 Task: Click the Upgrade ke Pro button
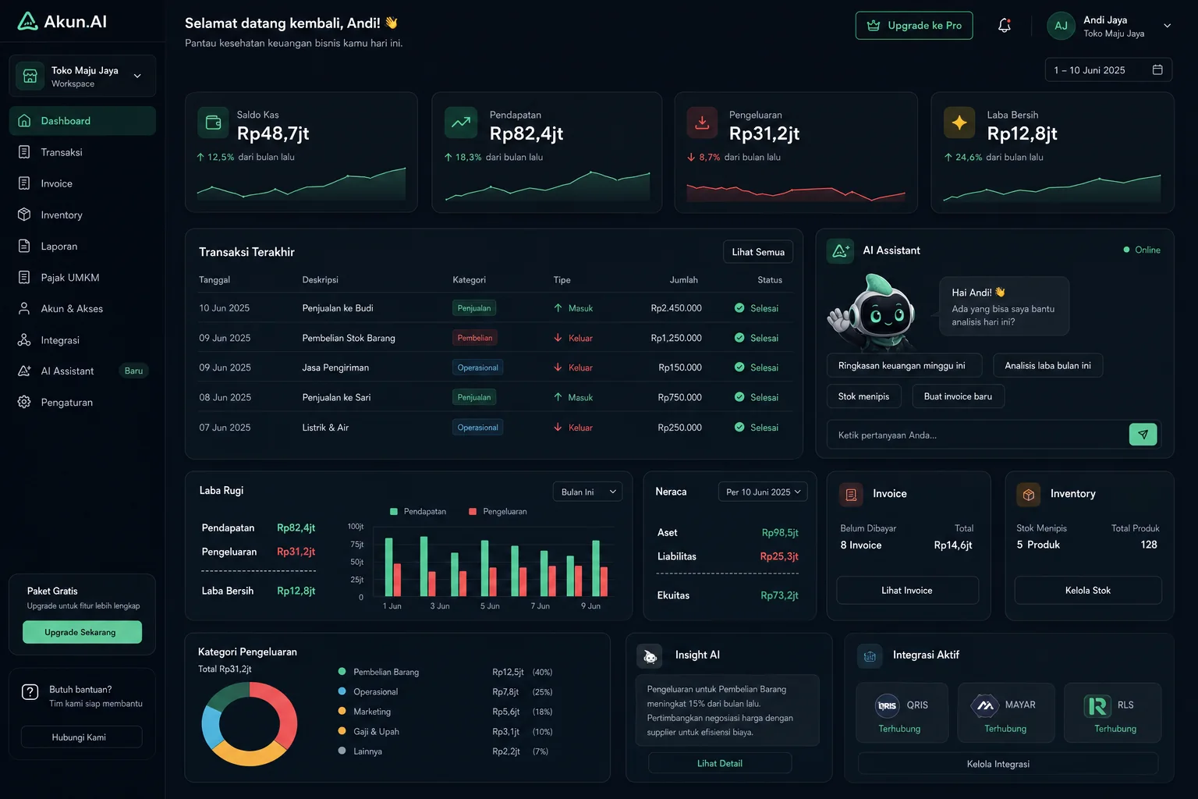[914, 25]
